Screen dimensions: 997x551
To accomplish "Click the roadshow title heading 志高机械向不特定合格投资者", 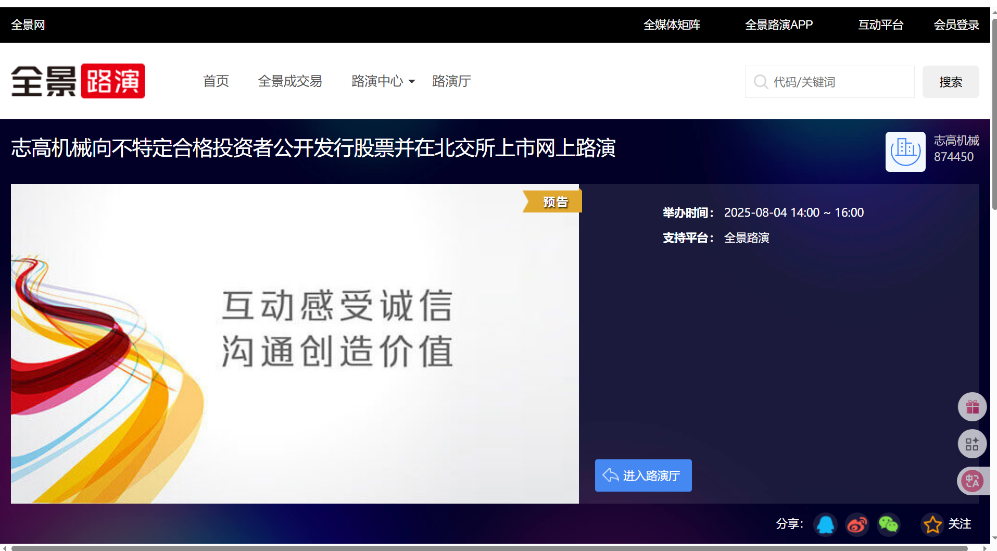I will point(313,148).
